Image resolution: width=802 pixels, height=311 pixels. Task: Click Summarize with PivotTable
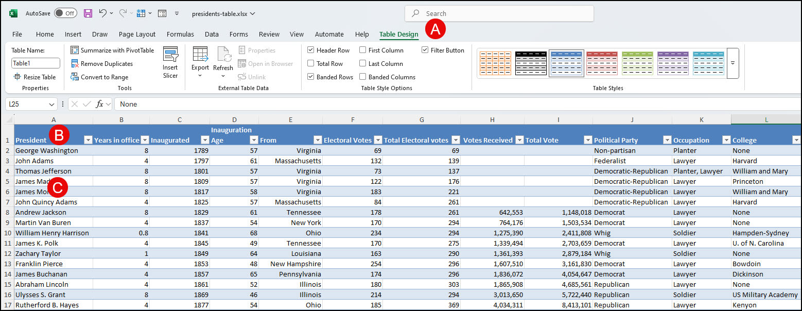pyautogui.click(x=112, y=50)
